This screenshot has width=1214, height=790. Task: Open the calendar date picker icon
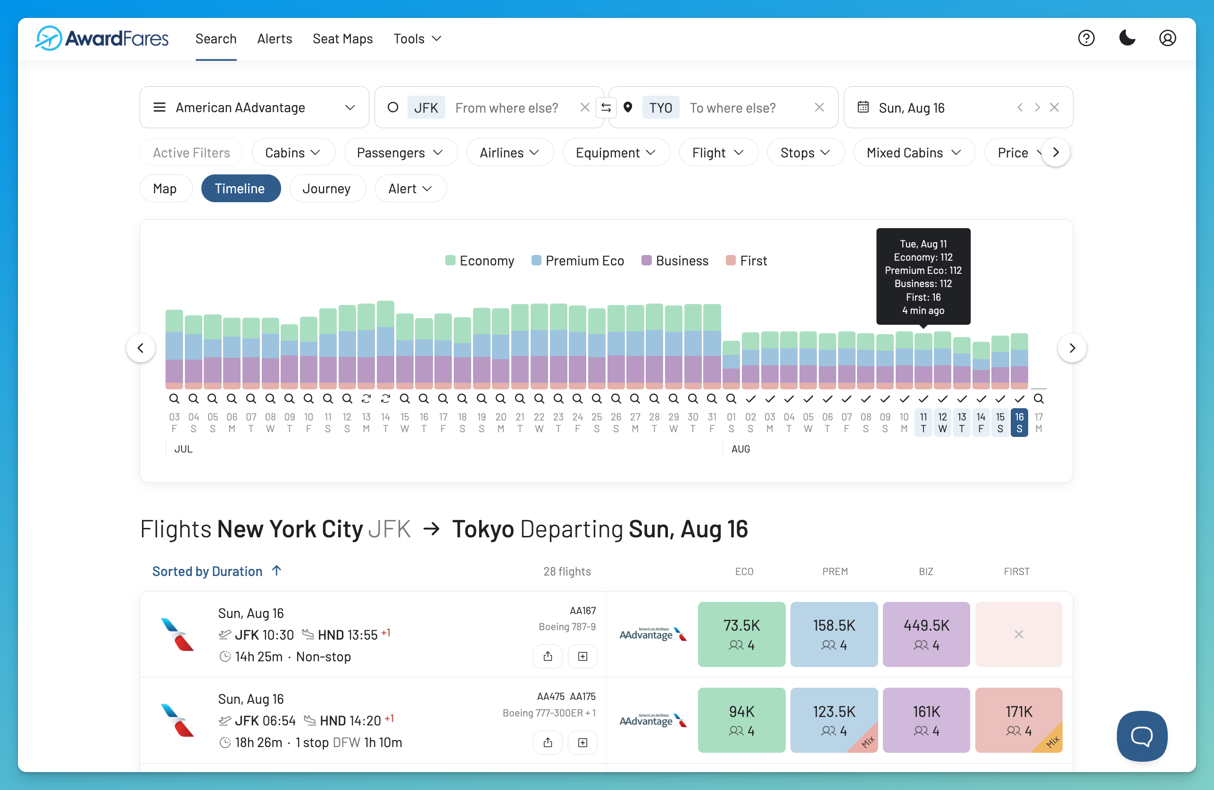pos(863,107)
